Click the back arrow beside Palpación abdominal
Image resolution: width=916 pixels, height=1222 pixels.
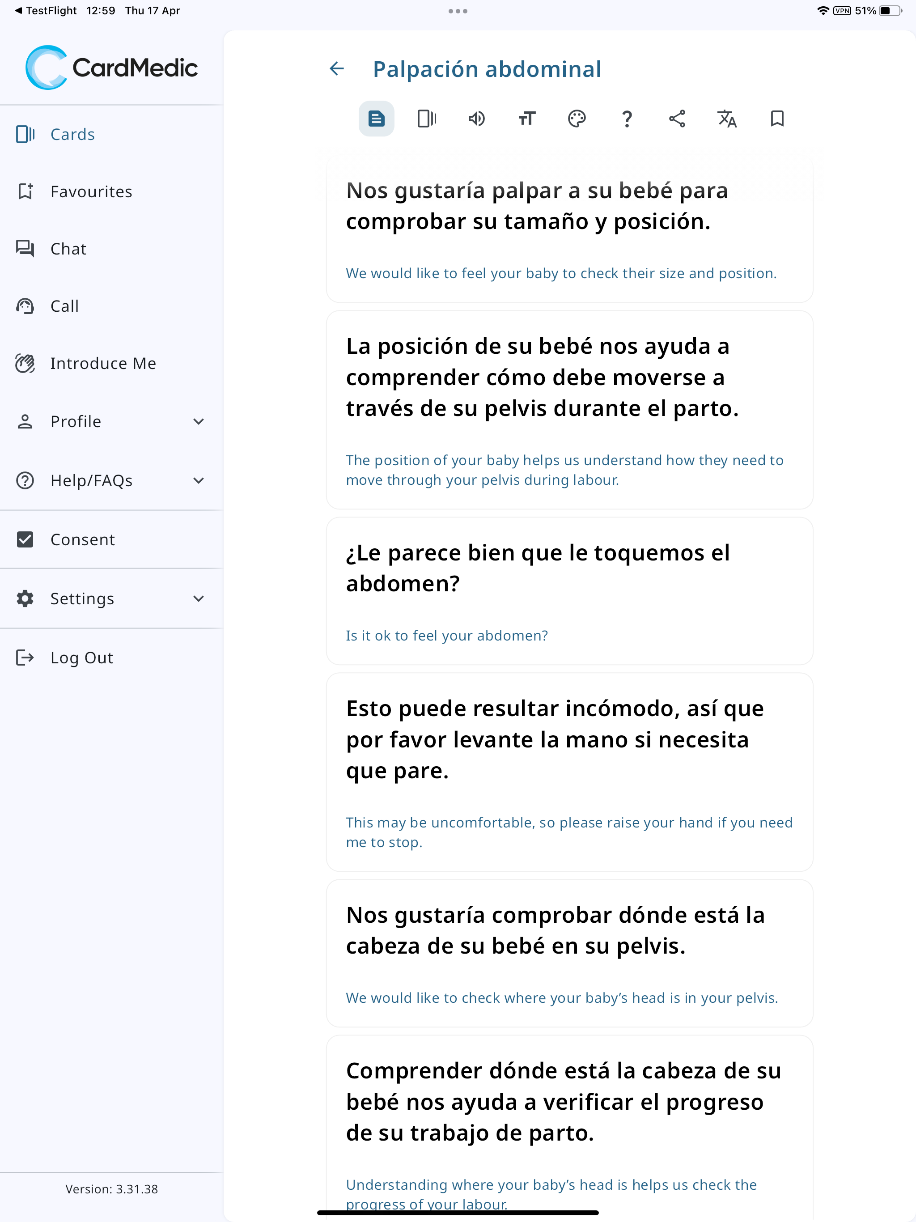tap(336, 68)
